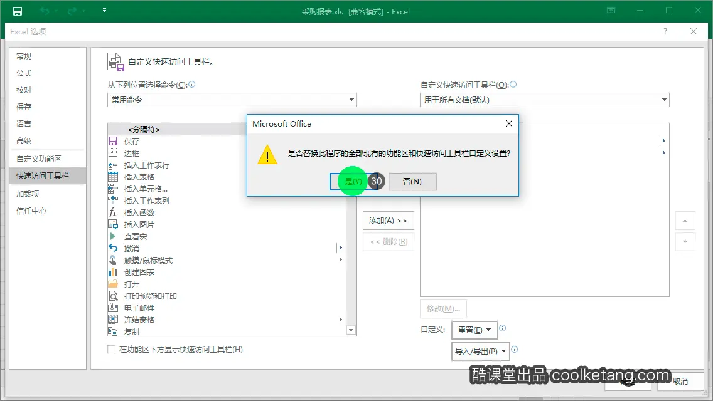Viewport: 713px width, 401px height.
Task: Select 快速访问工具栏 in the sidebar
Action: coord(47,175)
